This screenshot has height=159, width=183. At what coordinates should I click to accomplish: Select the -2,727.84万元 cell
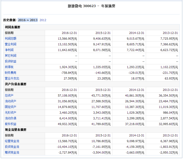click(68, 153)
